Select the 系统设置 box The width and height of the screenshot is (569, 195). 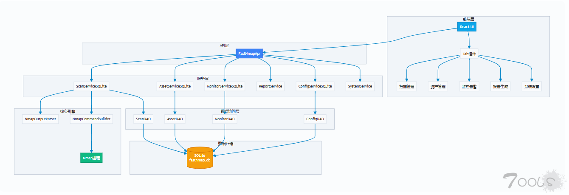pos(531,86)
